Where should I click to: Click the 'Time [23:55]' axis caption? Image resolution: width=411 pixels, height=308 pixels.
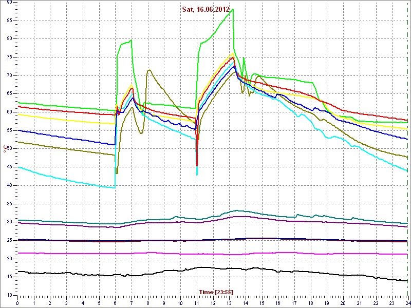point(216,292)
